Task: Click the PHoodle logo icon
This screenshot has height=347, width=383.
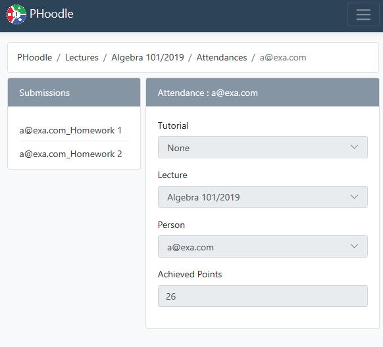Action: pos(16,14)
